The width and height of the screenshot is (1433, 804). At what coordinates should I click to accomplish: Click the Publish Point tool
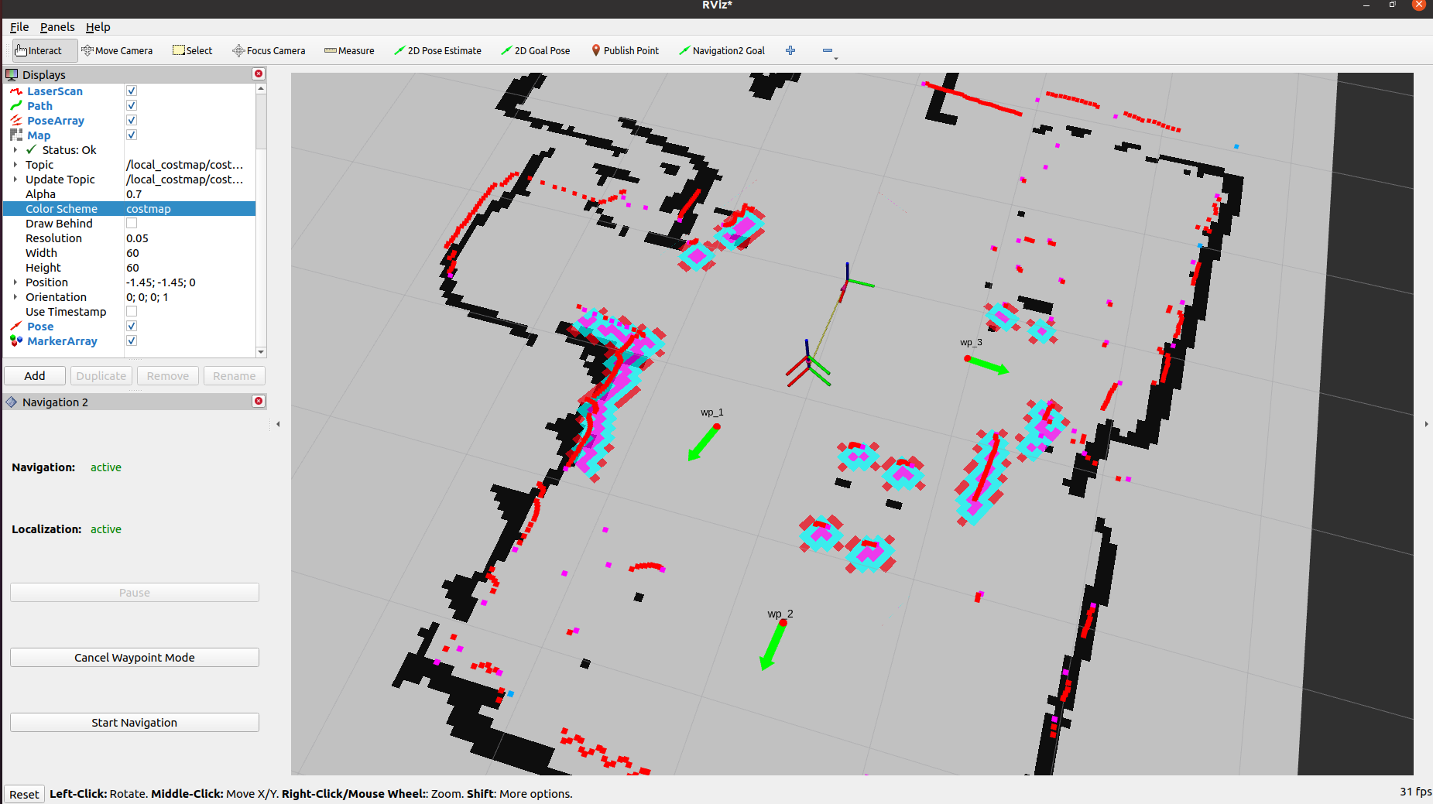[x=625, y=51]
